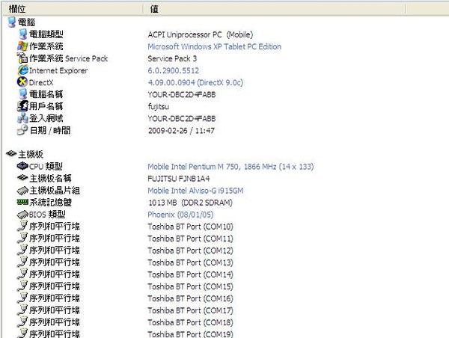Select the Internet Explorer field label
449x338 pixels.
(58, 70)
